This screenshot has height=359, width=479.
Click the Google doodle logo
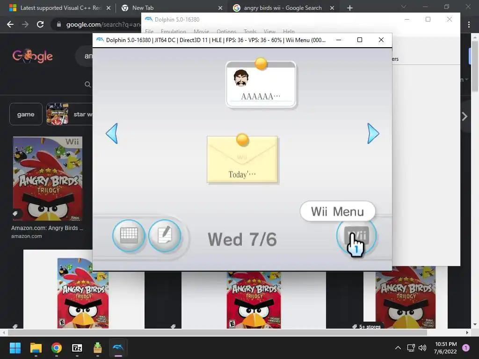click(33, 56)
